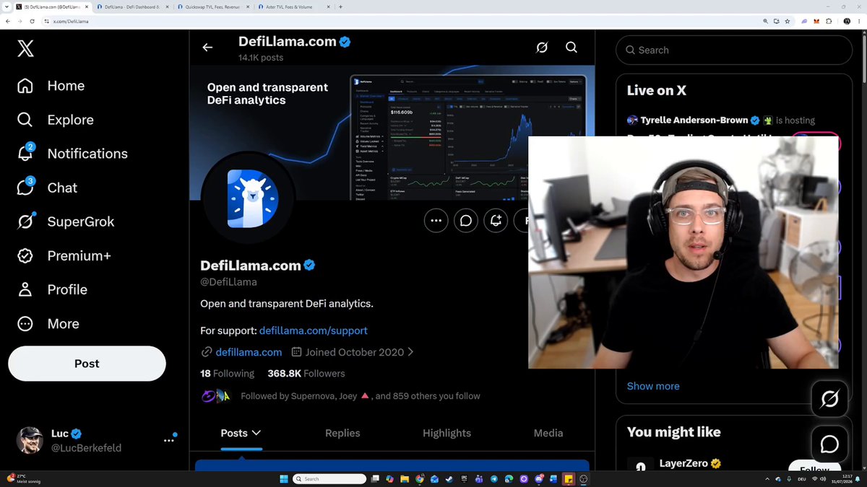
Task: Show hidden system tray icons
Action: [768, 479]
